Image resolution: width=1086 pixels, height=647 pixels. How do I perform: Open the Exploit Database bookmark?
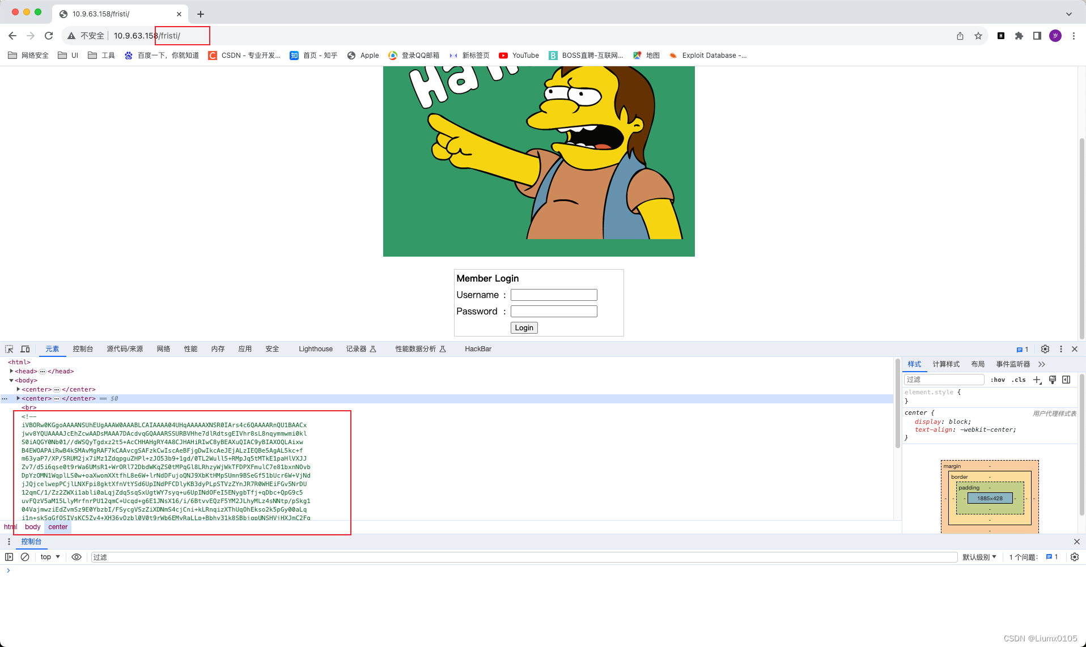coord(707,55)
